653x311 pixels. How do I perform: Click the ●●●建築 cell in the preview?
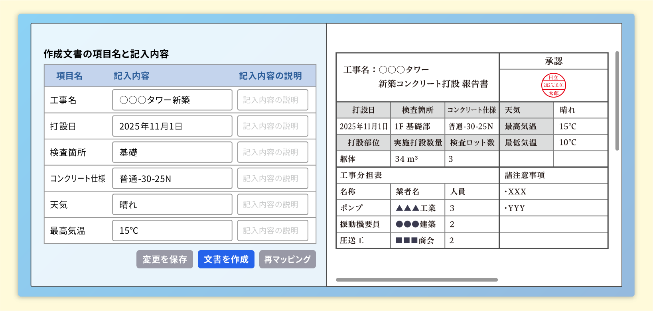[x=418, y=224]
